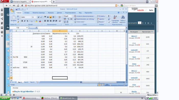Viewport: 179px width, 100px height.
Task: Expand the font name Calibri dropdown
Action: point(31,17)
